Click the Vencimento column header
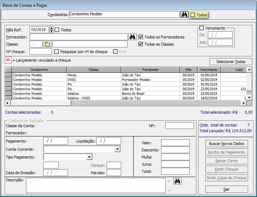This screenshot has height=197, width=257. (209, 70)
